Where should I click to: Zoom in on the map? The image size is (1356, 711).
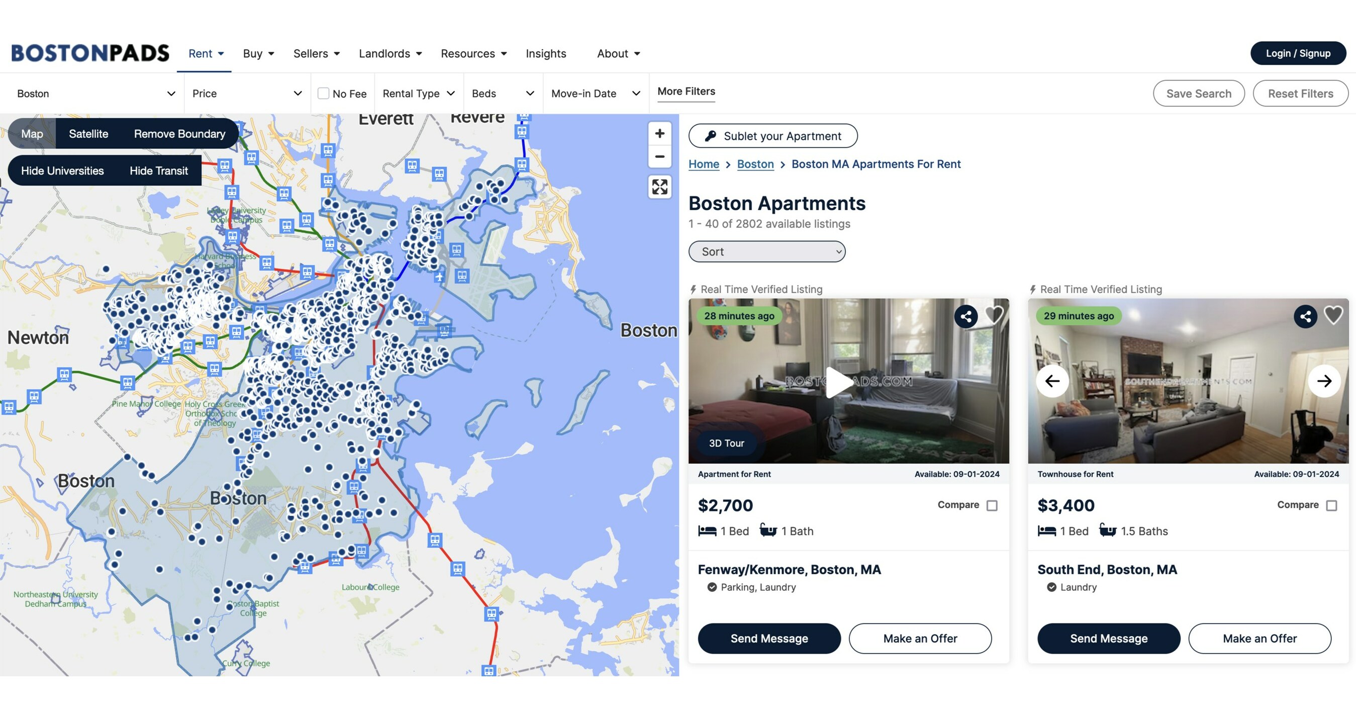pos(659,134)
